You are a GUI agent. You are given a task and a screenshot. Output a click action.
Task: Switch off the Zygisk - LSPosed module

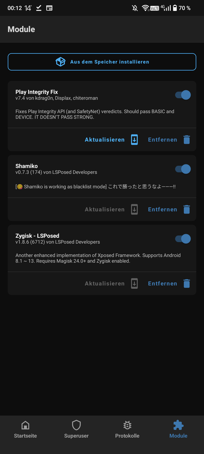(x=183, y=239)
